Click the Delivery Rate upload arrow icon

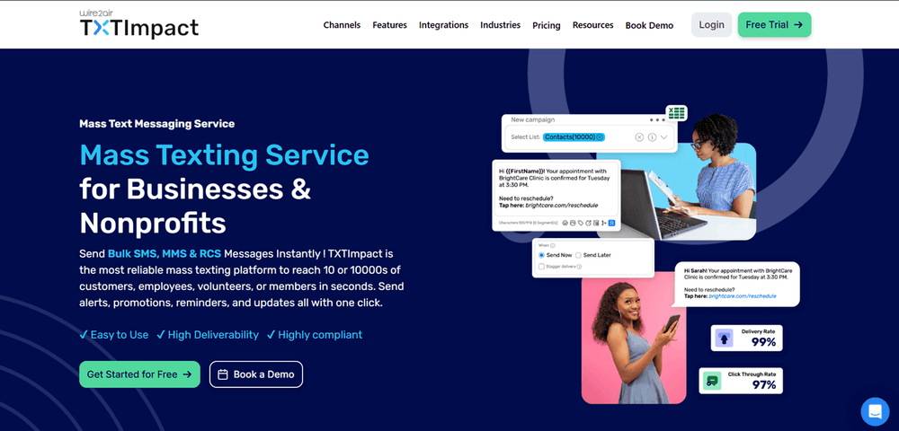click(x=724, y=339)
